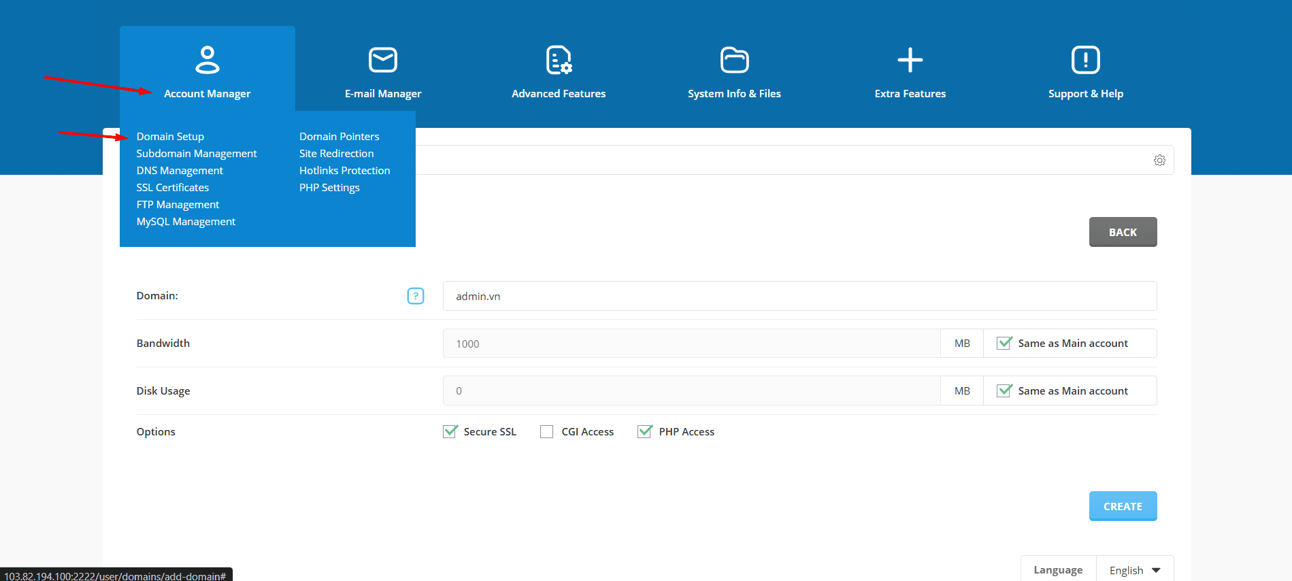Viewport: 1292px width, 581px height.
Task: Click the settings gear icon
Action: pos(1159,161)
